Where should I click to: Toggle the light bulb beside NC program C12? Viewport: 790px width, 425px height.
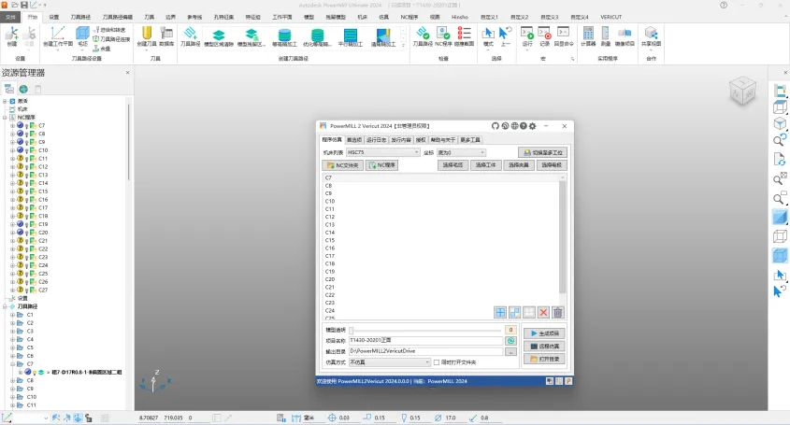pyautogui.click(x=26, y=166)
